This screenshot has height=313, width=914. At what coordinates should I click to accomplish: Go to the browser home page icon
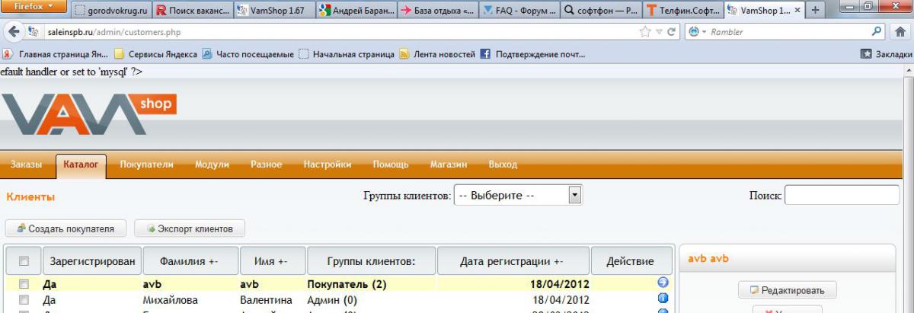(x=900, y=32)
